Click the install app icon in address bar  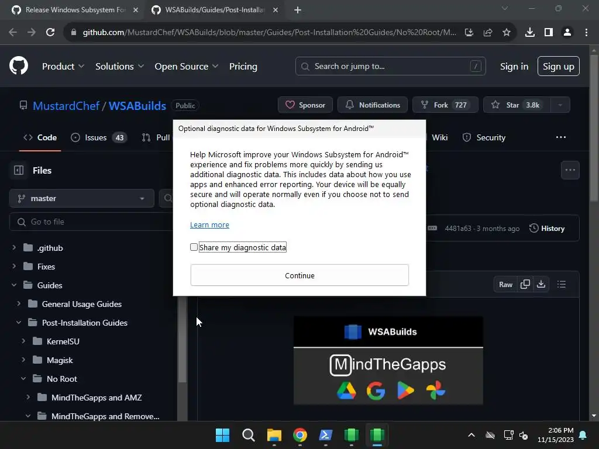(469, 33)
